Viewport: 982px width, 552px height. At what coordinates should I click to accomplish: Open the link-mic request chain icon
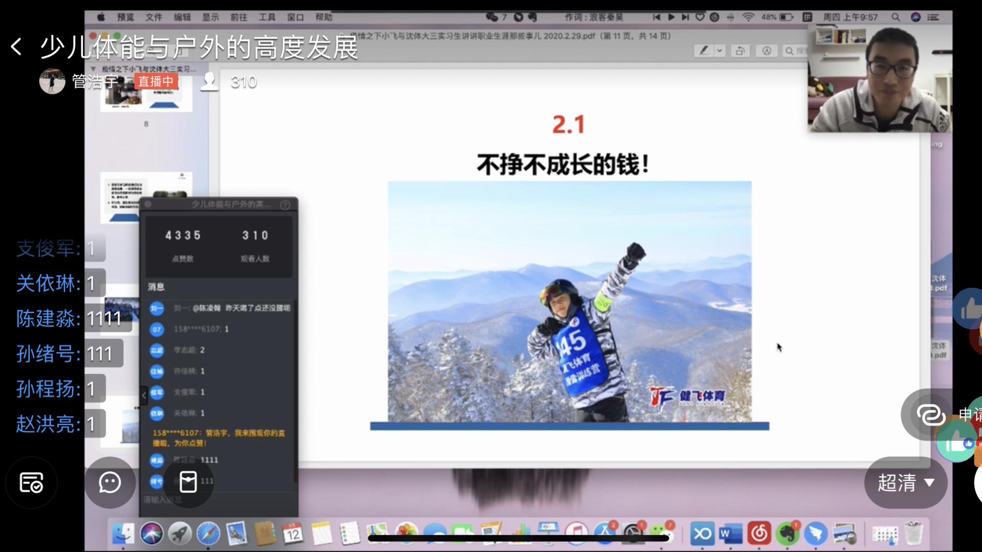[930, 415]
